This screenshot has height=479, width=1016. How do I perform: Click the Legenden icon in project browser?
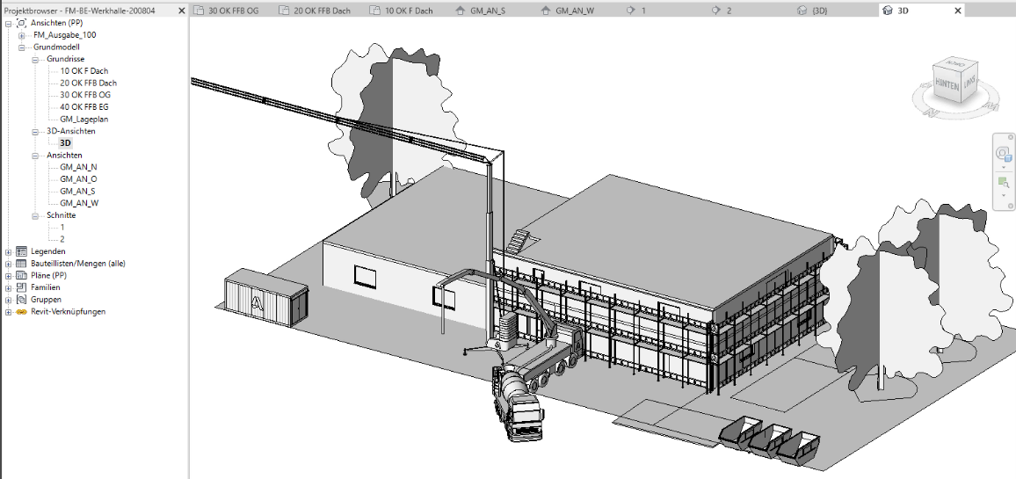(21, 251)
